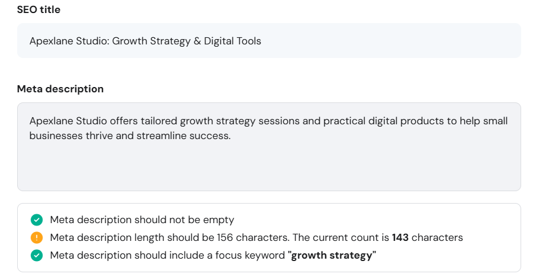Click the orange warning icon for description length
The height and width of the screenshot is (277, 533).
[x=37, y=237]
